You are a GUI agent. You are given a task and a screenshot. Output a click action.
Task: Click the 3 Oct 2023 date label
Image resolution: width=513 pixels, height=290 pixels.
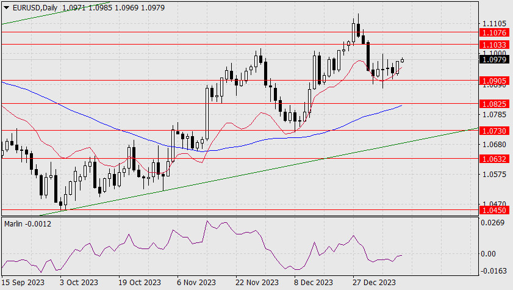pos(79,282)
